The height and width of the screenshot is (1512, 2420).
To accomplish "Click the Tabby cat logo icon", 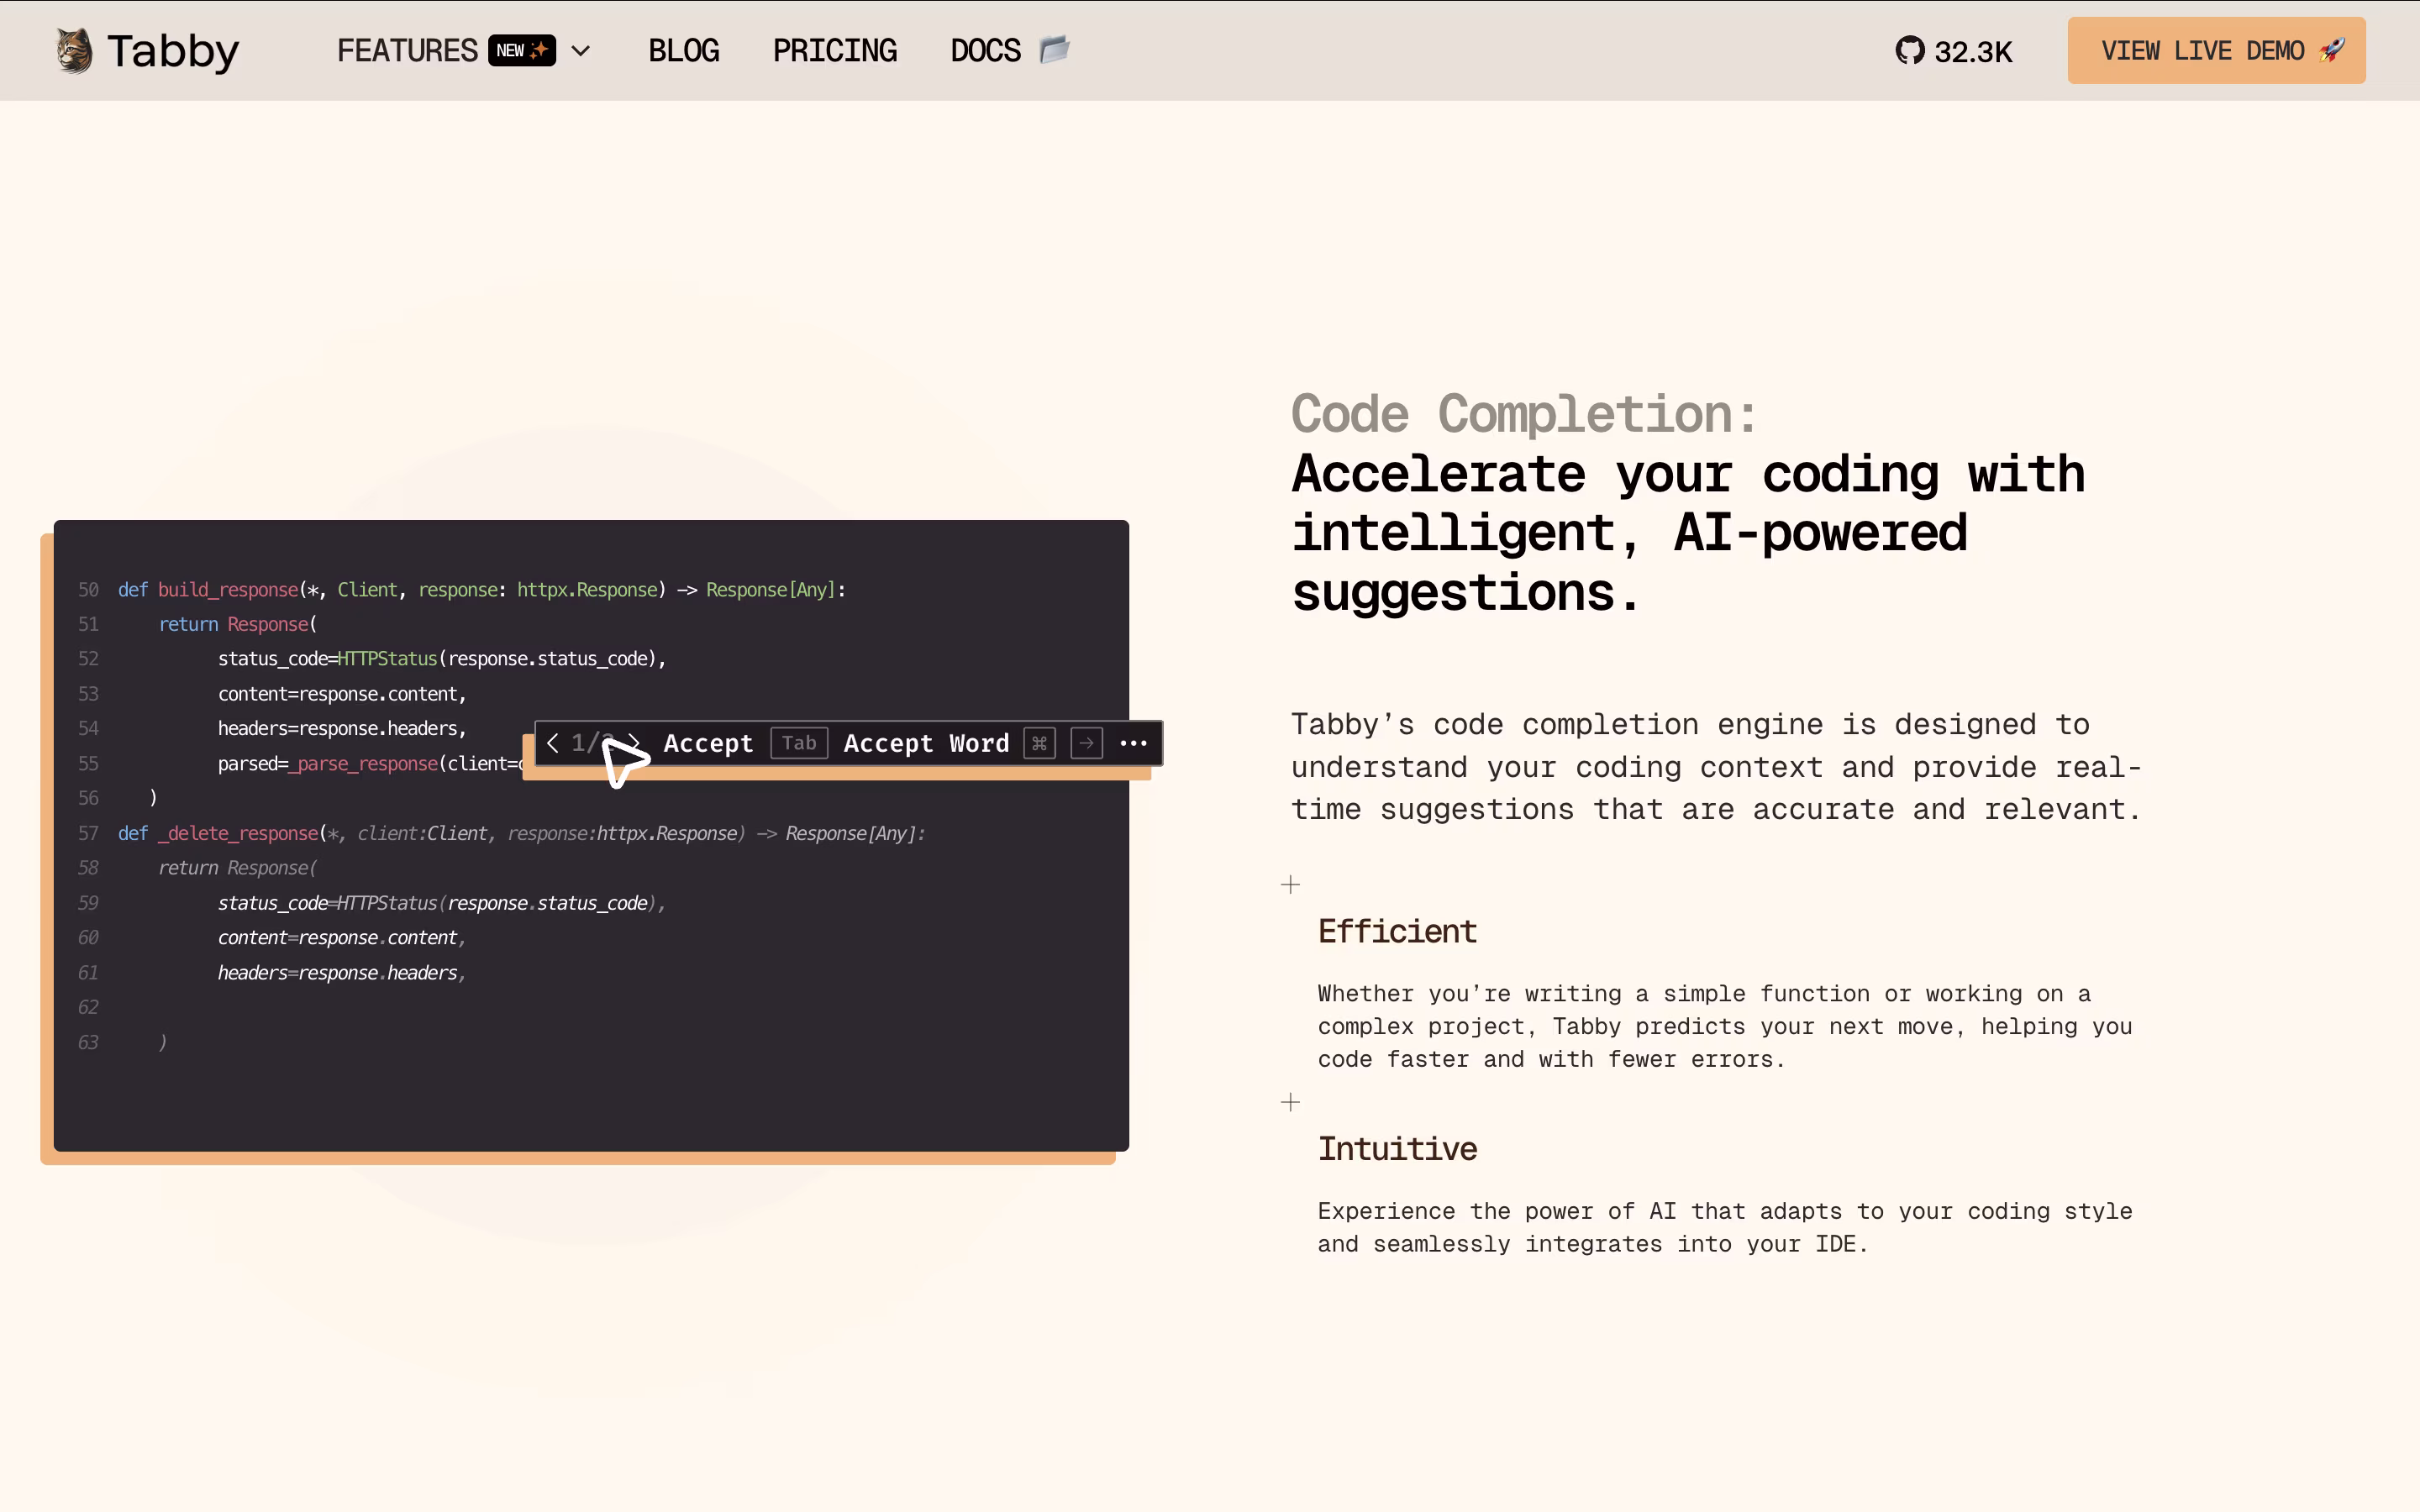I will [73, 50].
